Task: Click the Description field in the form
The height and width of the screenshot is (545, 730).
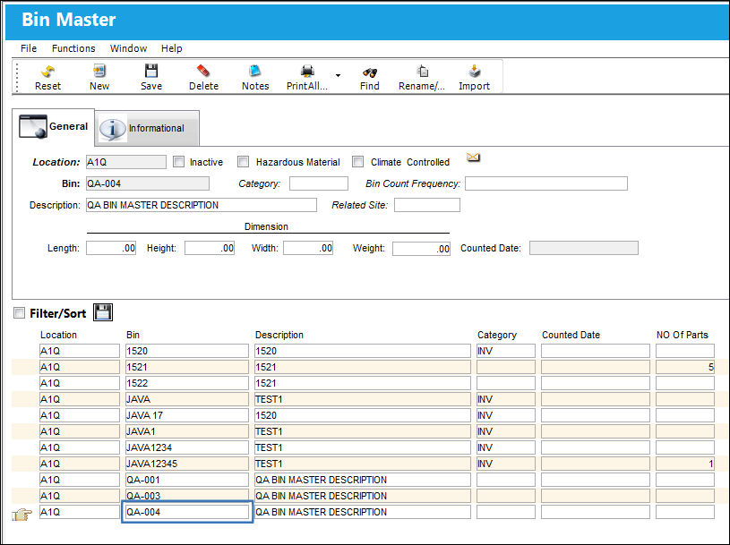Action: pyautogui.click(x=202, y=205)
